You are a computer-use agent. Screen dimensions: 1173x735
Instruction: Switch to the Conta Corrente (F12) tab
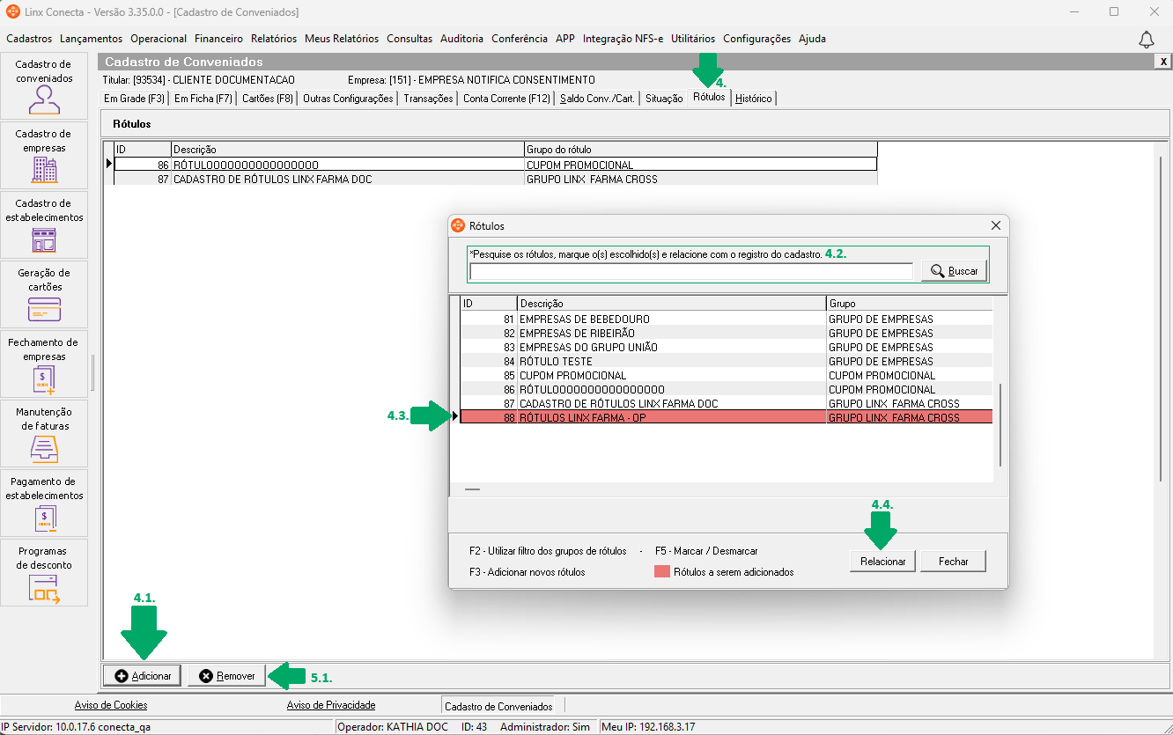tap(506, 99)
